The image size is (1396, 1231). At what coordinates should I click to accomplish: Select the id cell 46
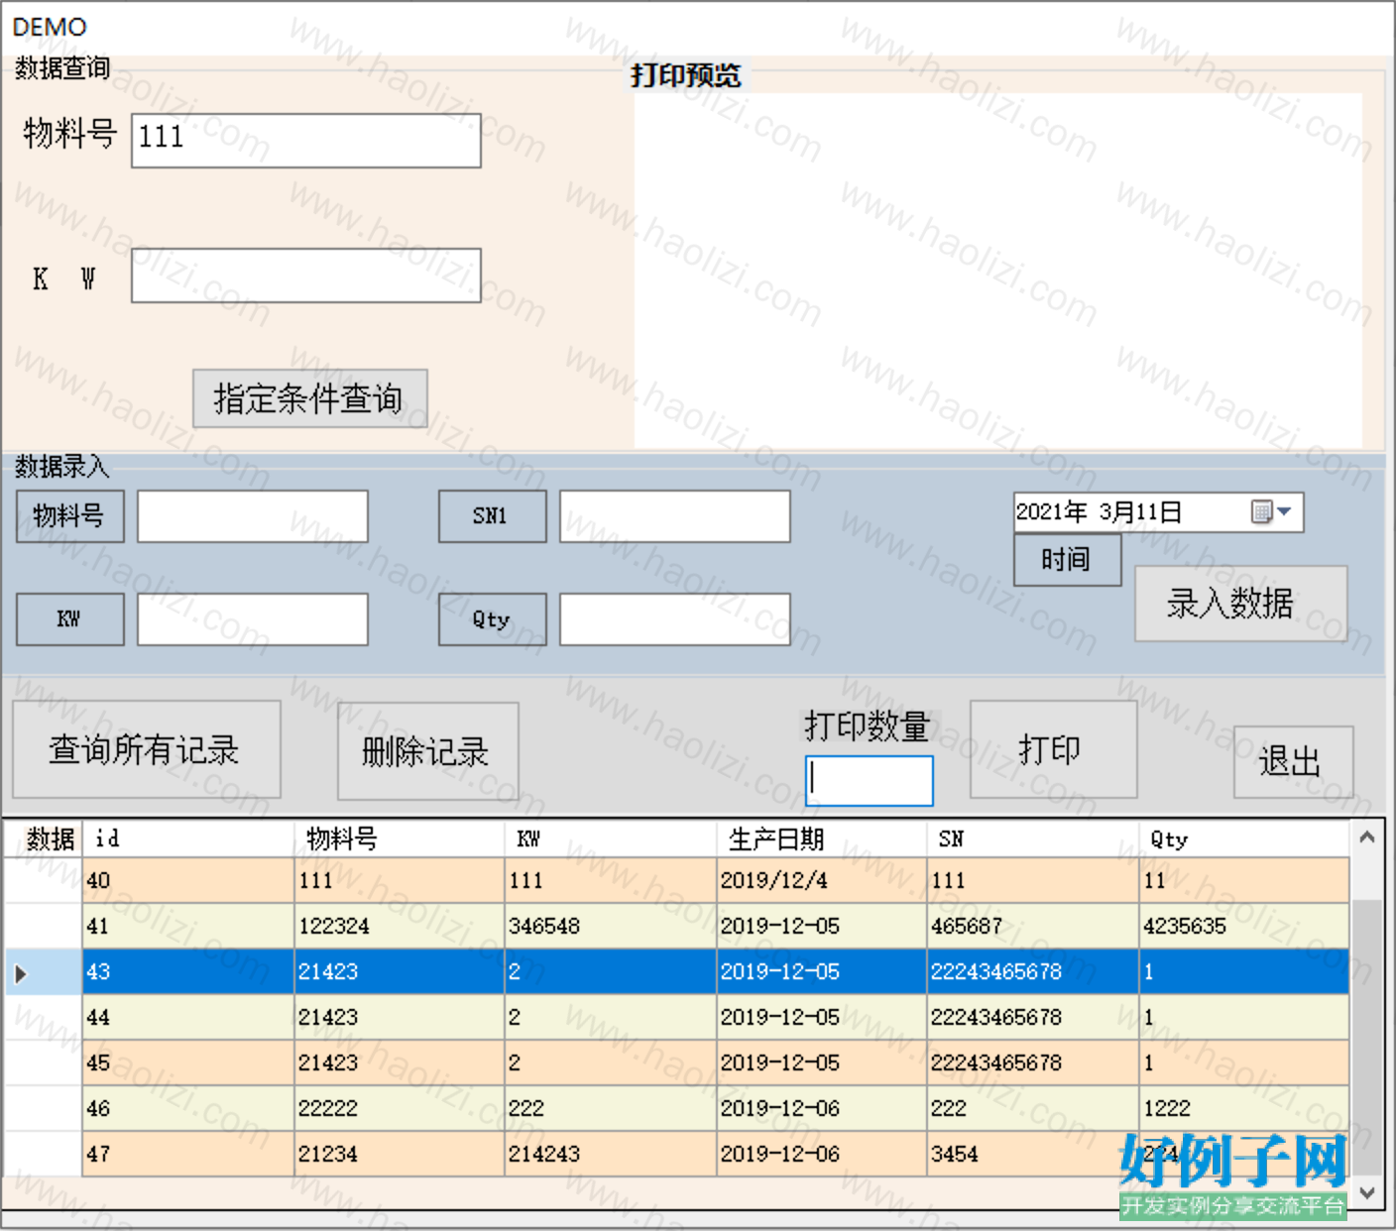click(188, 1108)
